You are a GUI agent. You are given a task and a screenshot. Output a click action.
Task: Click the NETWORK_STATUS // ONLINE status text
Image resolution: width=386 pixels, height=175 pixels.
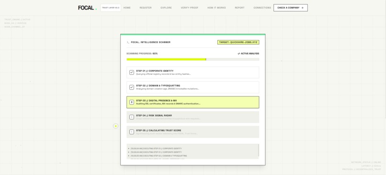click(366, 162)
